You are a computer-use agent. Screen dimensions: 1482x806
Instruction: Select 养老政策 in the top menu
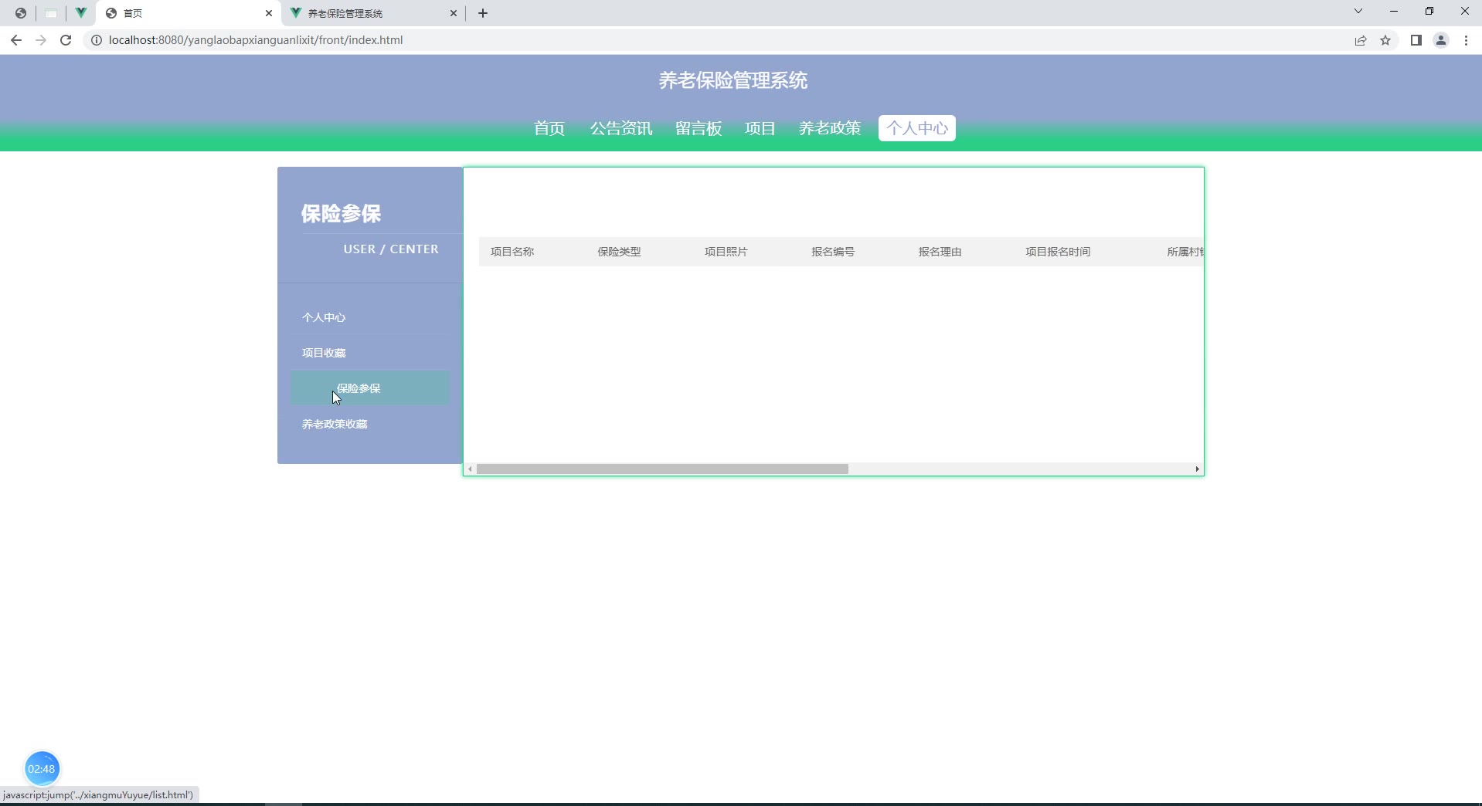[829, 128]
